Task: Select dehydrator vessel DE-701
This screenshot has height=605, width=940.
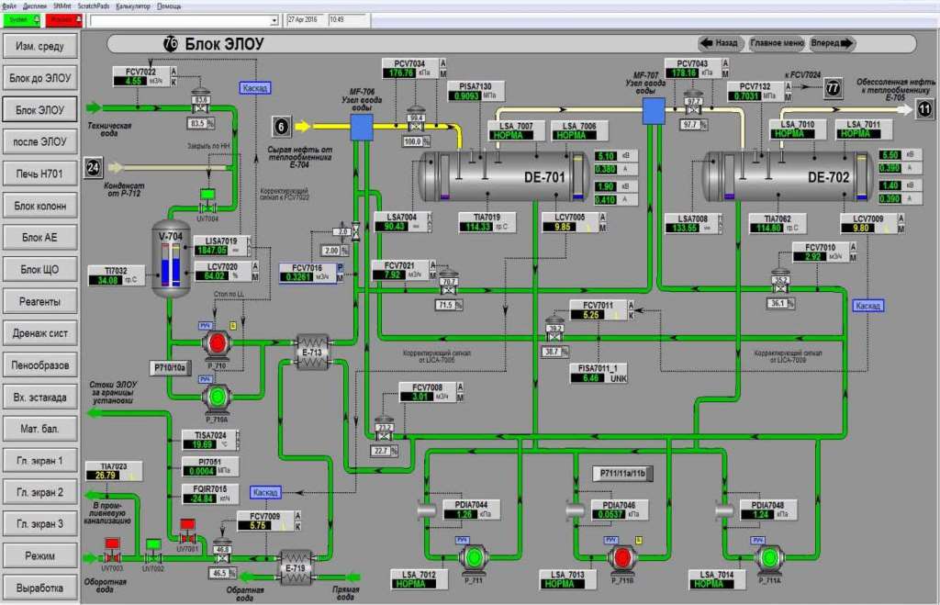Action: (x=504, y=176)
